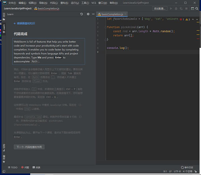201x175 pixels.
Task: Collapse the pickAnimal function fold marker
Action: pyautogui.click(x=105, y=27)
